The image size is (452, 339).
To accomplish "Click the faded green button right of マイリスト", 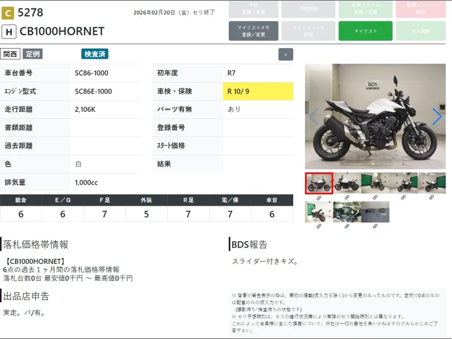I will tap(420, 31).
